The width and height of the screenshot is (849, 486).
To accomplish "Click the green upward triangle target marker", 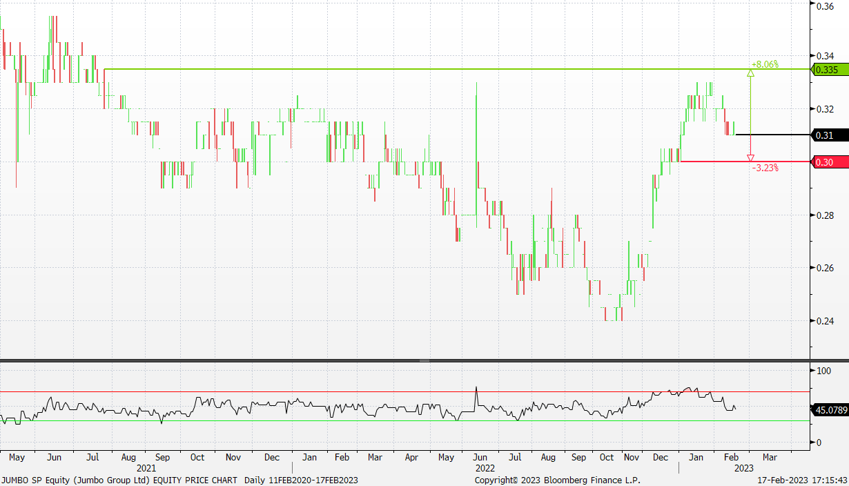I will (750, 72).
